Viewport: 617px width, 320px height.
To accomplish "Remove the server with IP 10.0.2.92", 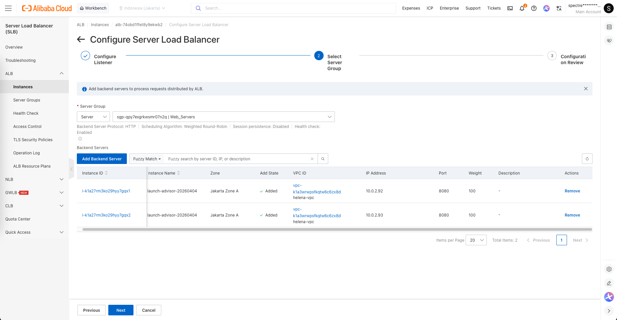I will [x=572, y=191].
